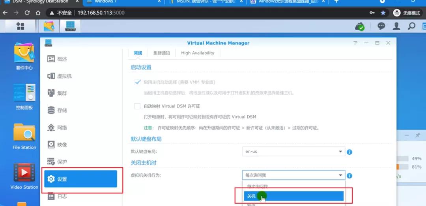Open the DSM notifications chat icon
The image size is (426, 206).
381,26
